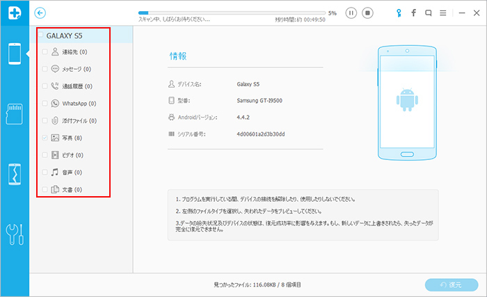Click the contacts person icon
Image resolution: width=487 pixels, height=297 pixels.
click(55, 51)
